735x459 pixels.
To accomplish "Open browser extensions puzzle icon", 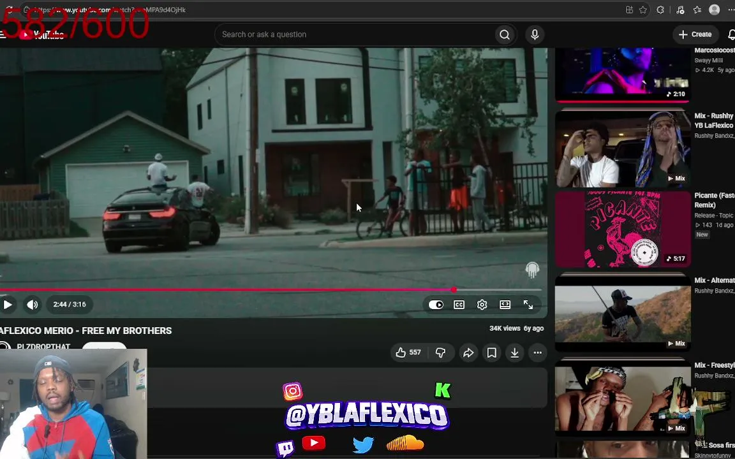I will [x=660, y=10].
